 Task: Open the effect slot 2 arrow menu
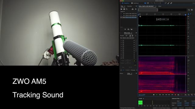134,42
